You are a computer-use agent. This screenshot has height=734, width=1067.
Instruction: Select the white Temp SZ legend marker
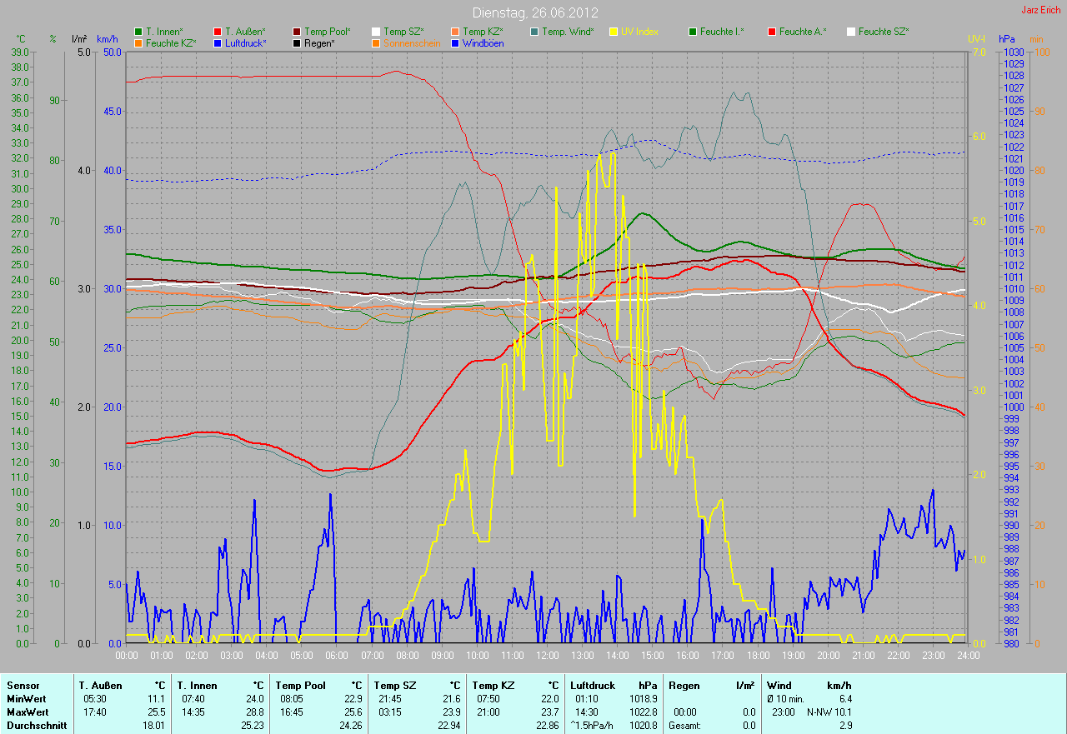[375, 32]
